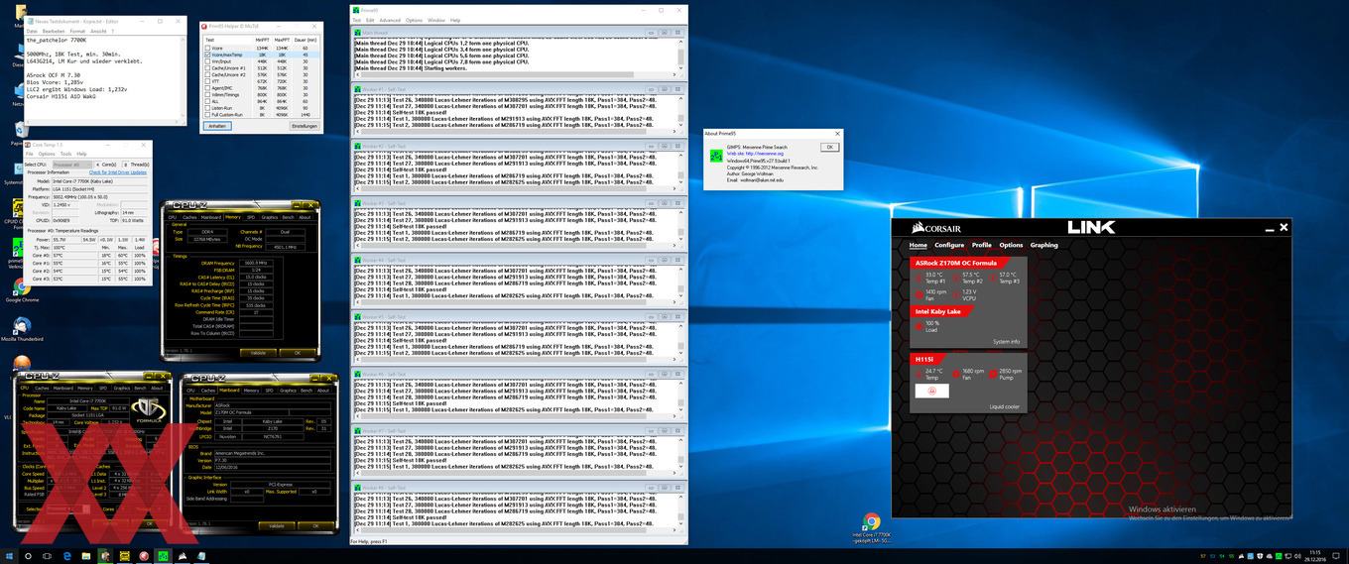Enable the Vdimm/Timings test checkbox
This screenshot has height=564, width=1349.
[x=207, y=94]
